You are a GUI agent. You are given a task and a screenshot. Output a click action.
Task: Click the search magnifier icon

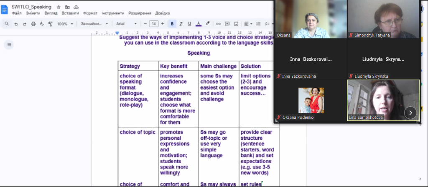point(7,24)
